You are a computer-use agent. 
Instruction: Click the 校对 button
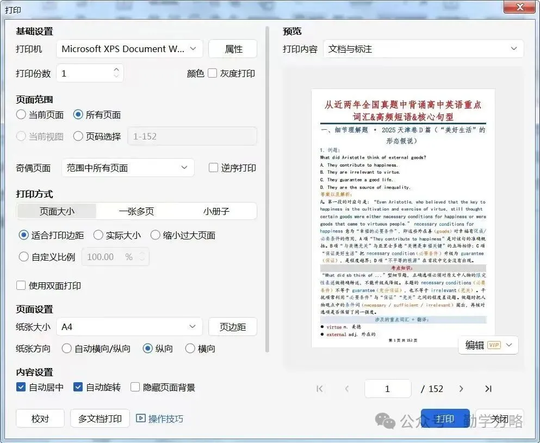[40, 418]
